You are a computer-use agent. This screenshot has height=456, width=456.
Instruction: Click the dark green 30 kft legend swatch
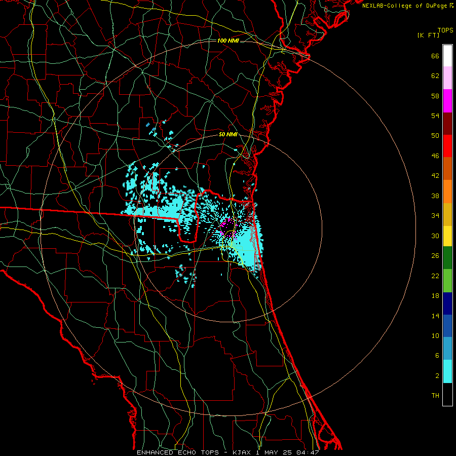(x=447, y=258)
